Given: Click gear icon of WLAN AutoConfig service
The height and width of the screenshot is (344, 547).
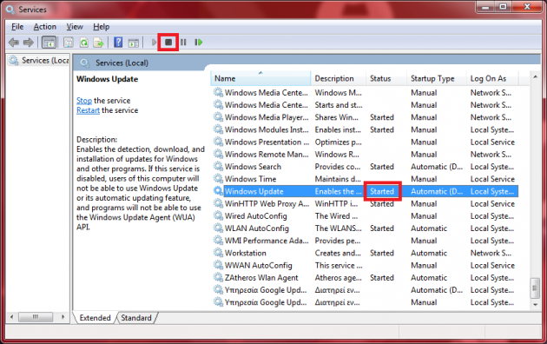Looking at the screenshot, I should click(218, 228).
